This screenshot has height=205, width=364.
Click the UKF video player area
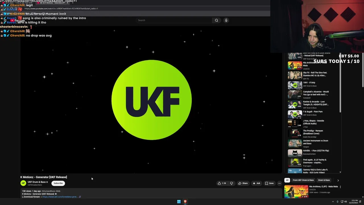(151, 100)
